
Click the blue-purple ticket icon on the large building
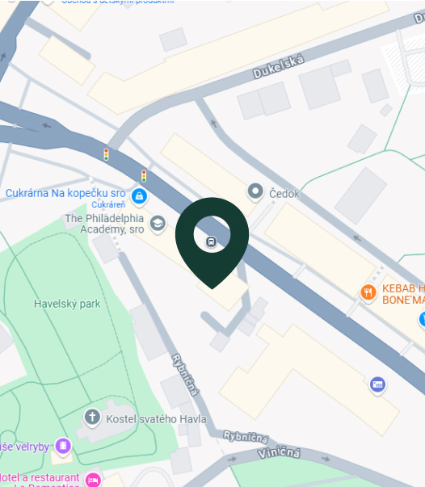coord(377,385)
